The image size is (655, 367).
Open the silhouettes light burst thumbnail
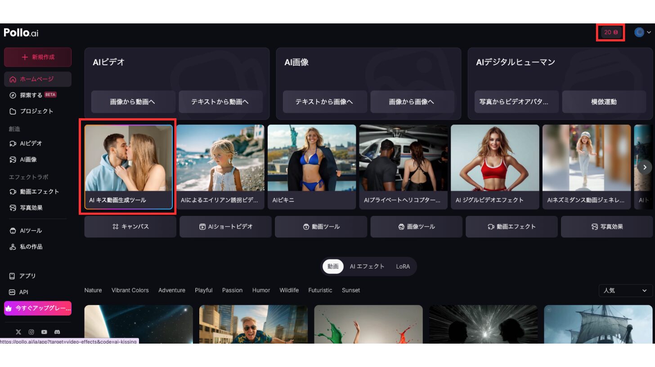tap(483, 324)
